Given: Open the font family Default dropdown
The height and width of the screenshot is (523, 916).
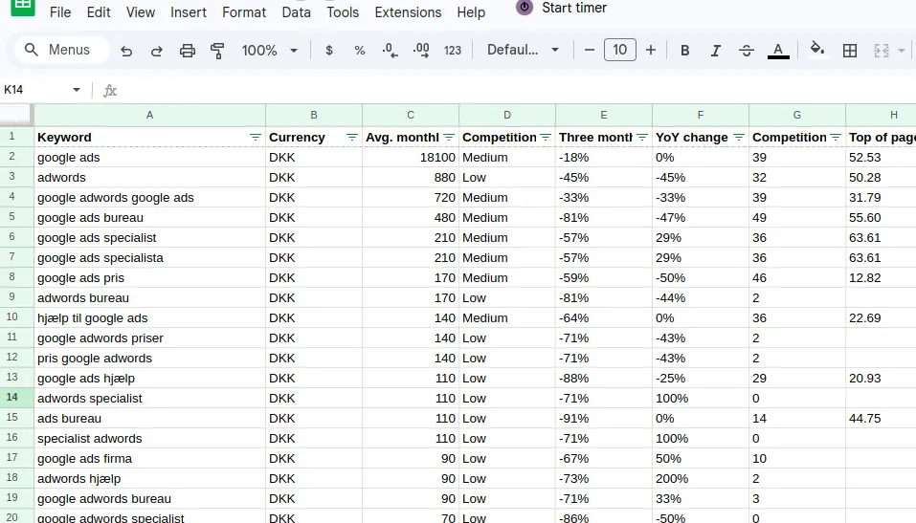Looking at the screenshot, I should [x=523, y=51].
